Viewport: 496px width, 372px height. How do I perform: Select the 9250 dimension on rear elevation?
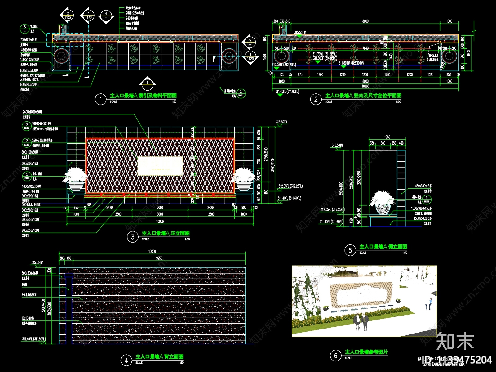click(159, 258)
